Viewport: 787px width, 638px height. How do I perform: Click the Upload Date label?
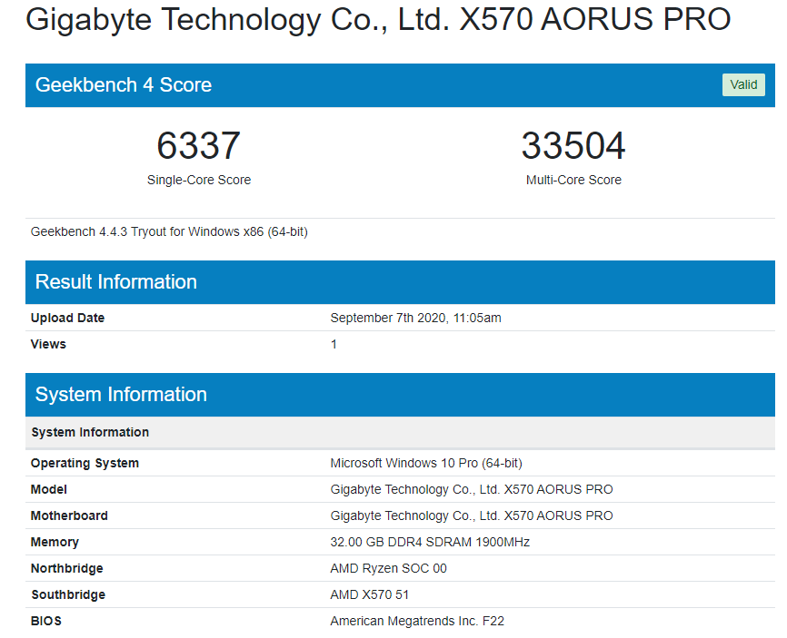(x=67, y=318)
